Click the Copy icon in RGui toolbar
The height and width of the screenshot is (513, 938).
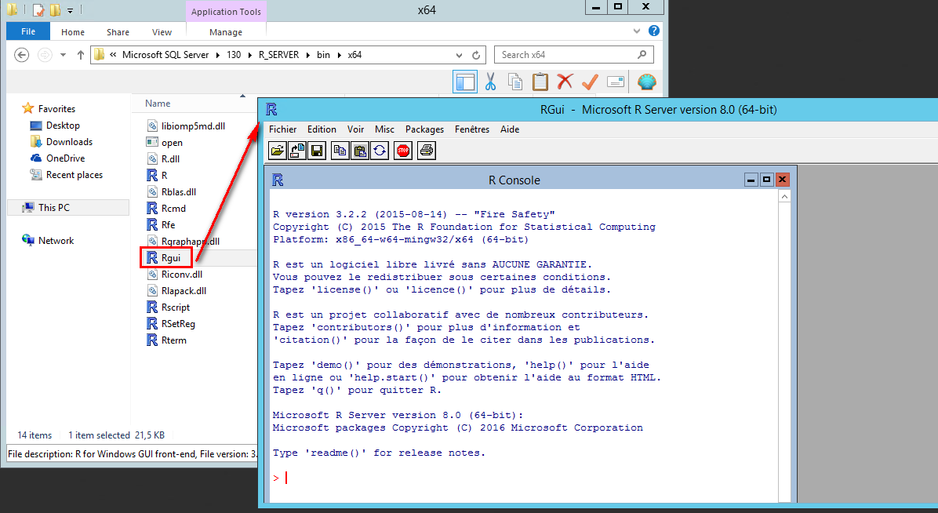click(x=340, y=151)
